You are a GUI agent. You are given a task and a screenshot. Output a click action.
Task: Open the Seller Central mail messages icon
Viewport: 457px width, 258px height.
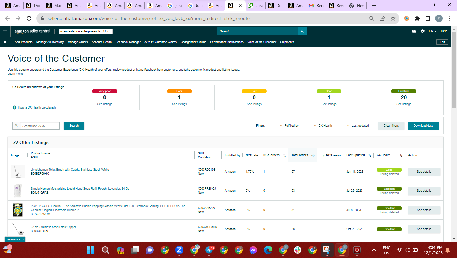tap(414, 31)
